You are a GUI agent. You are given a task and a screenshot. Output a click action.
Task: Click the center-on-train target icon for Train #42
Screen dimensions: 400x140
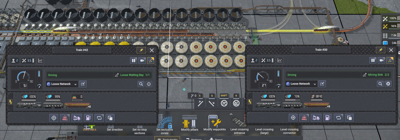click(x=53, y=117)
